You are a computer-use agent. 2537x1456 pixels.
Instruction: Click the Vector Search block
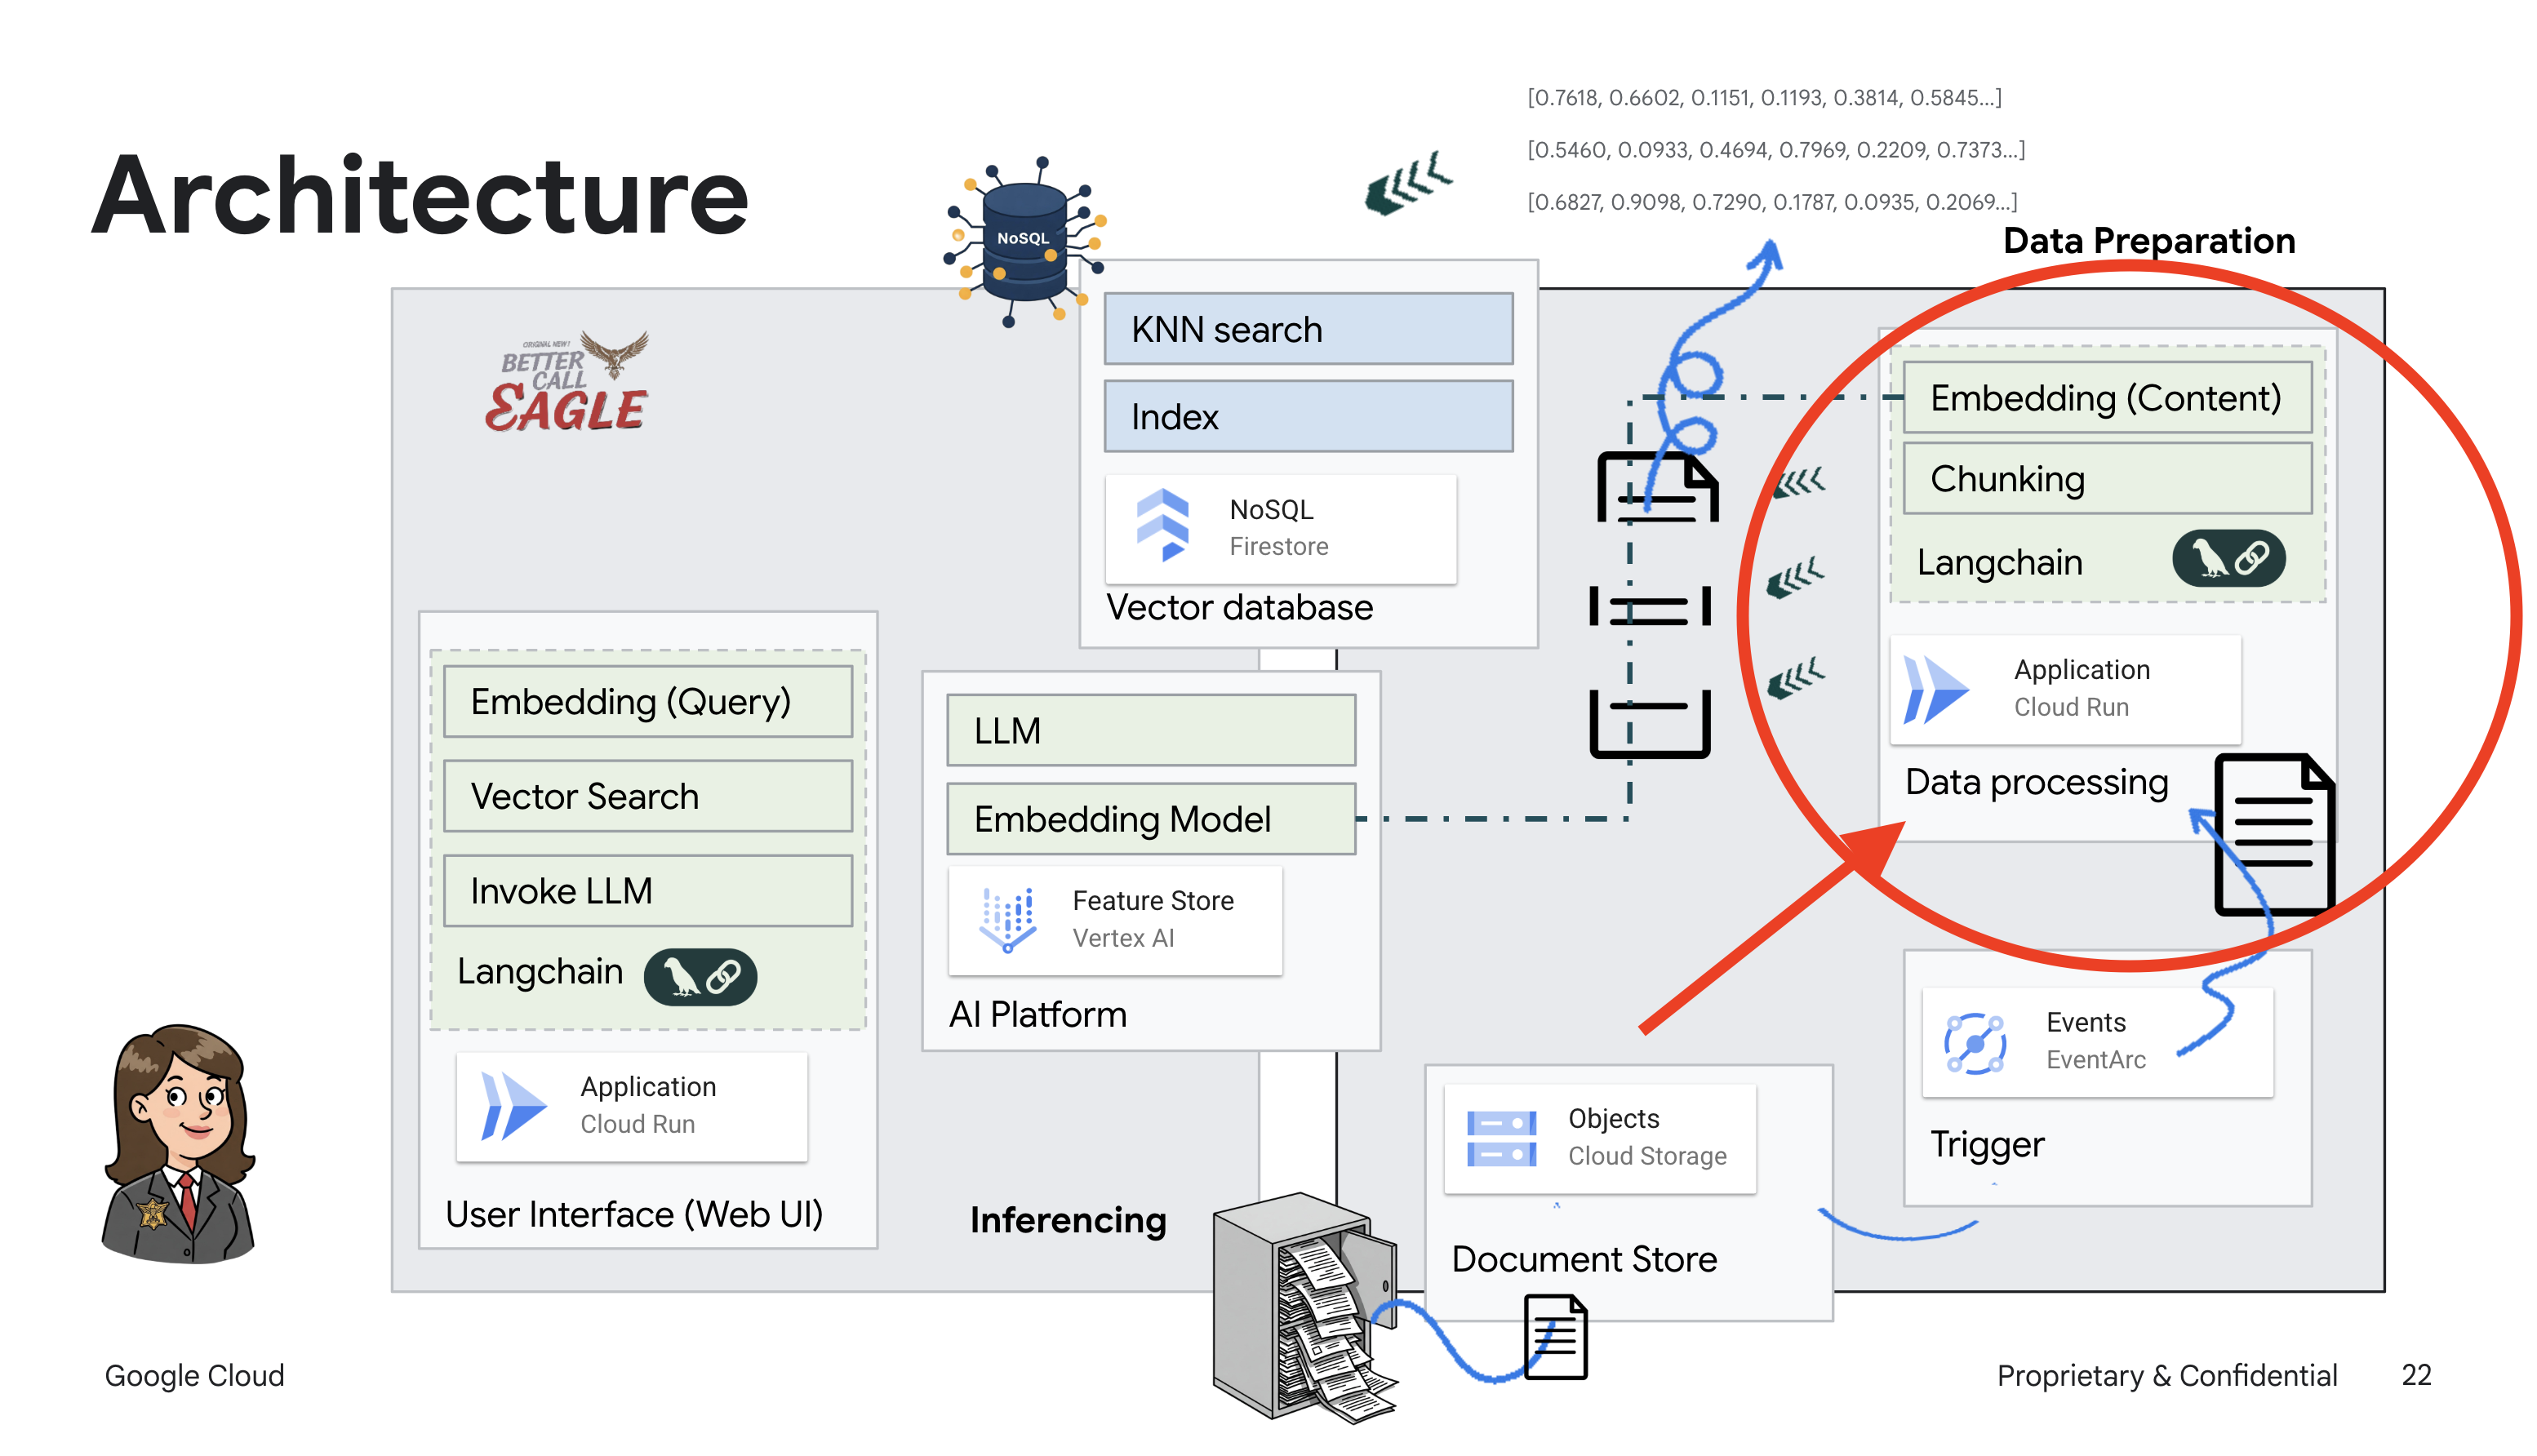coord(647,796)
